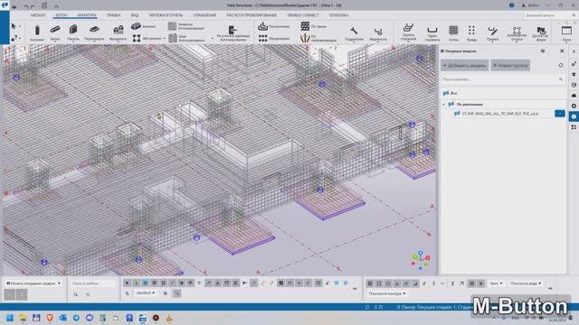Open the standard selection filter dropdown
This screenshot has width=579, height=325.
tap(146, 292)
